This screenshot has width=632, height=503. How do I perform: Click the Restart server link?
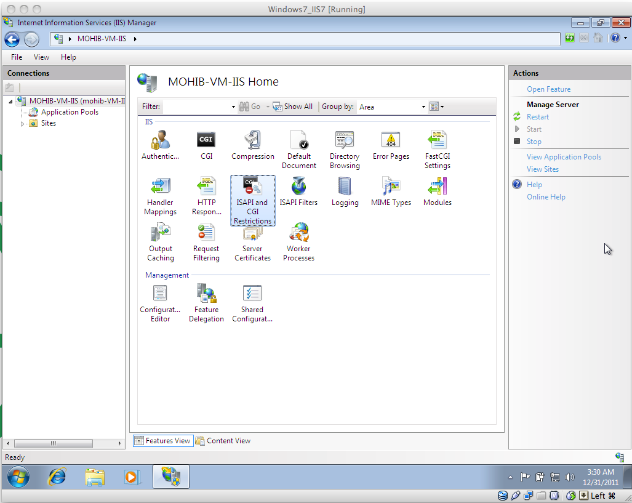coord(537,117)
